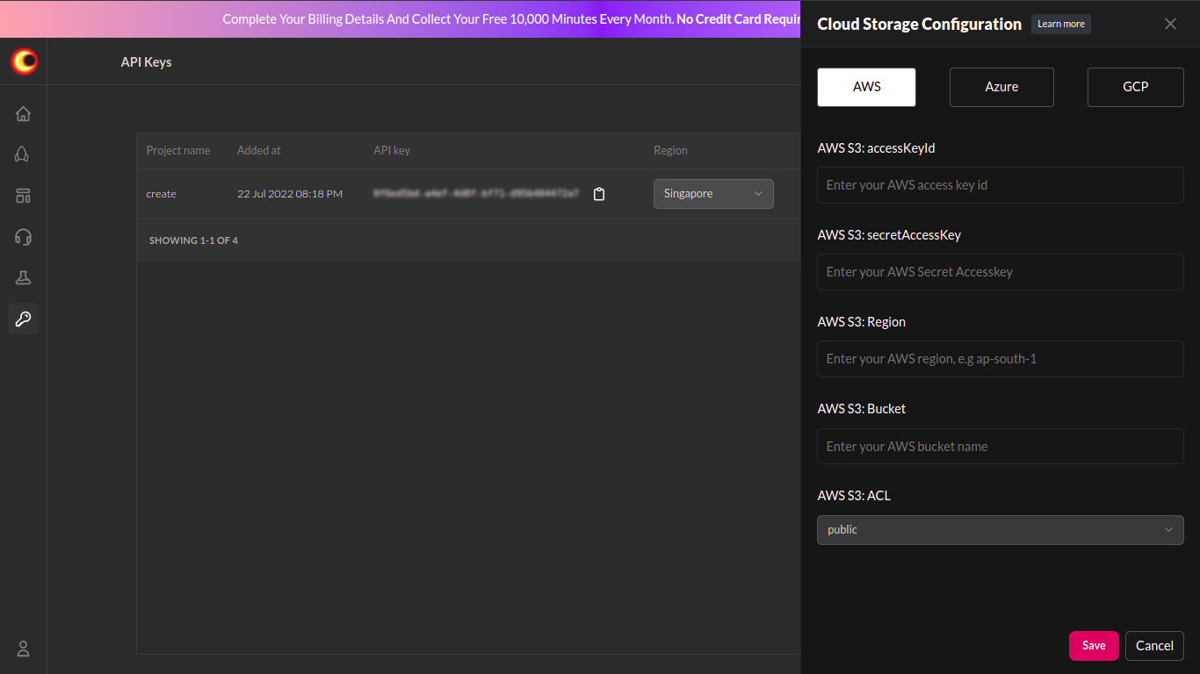The width and height of the screenshot is (1200, 674).
Task: Close the Cloud Storage Configuration panel
Action: coord(1170,25)
